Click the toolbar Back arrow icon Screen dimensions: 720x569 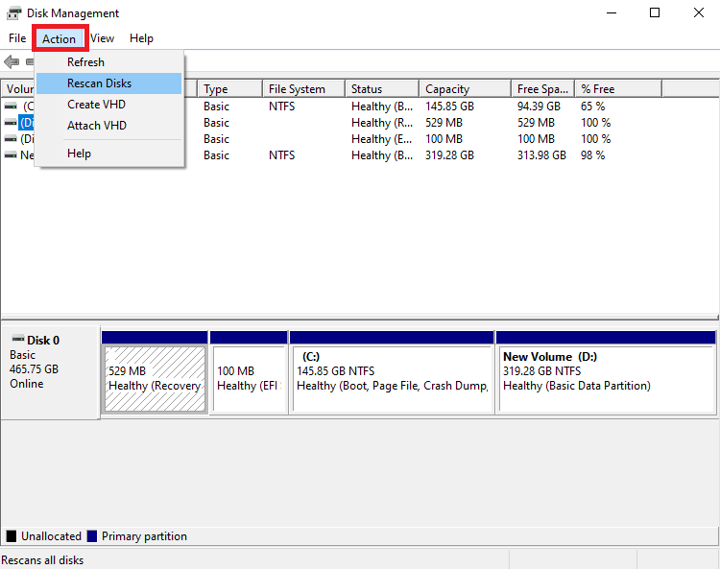tap(12, 61)
